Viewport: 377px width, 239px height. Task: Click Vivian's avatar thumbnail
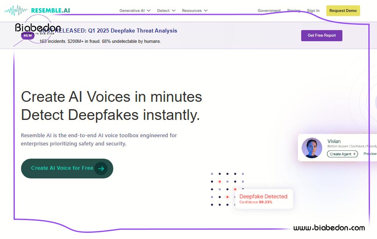point(312,148)
